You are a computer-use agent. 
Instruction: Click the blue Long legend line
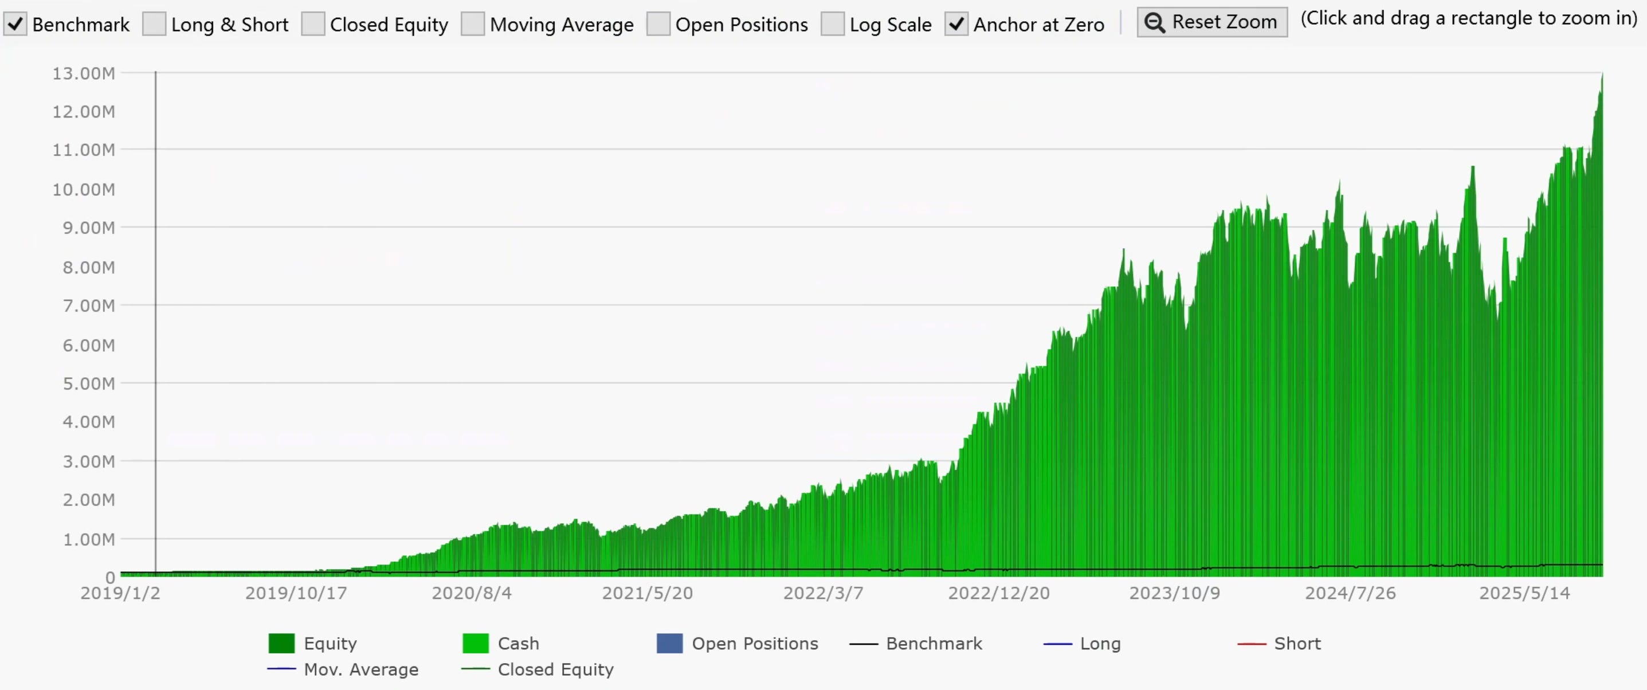1057,644
